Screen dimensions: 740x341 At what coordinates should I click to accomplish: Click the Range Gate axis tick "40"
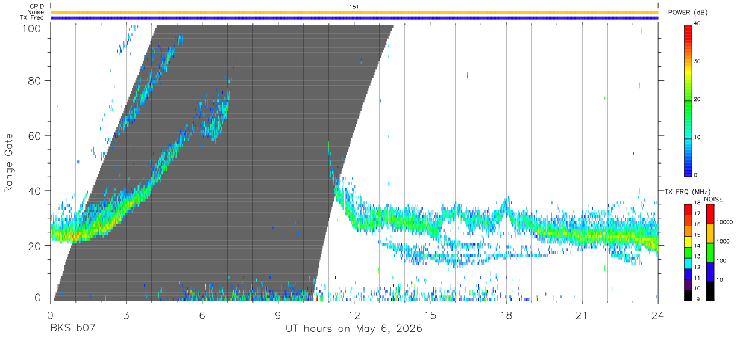pos(35,191)
